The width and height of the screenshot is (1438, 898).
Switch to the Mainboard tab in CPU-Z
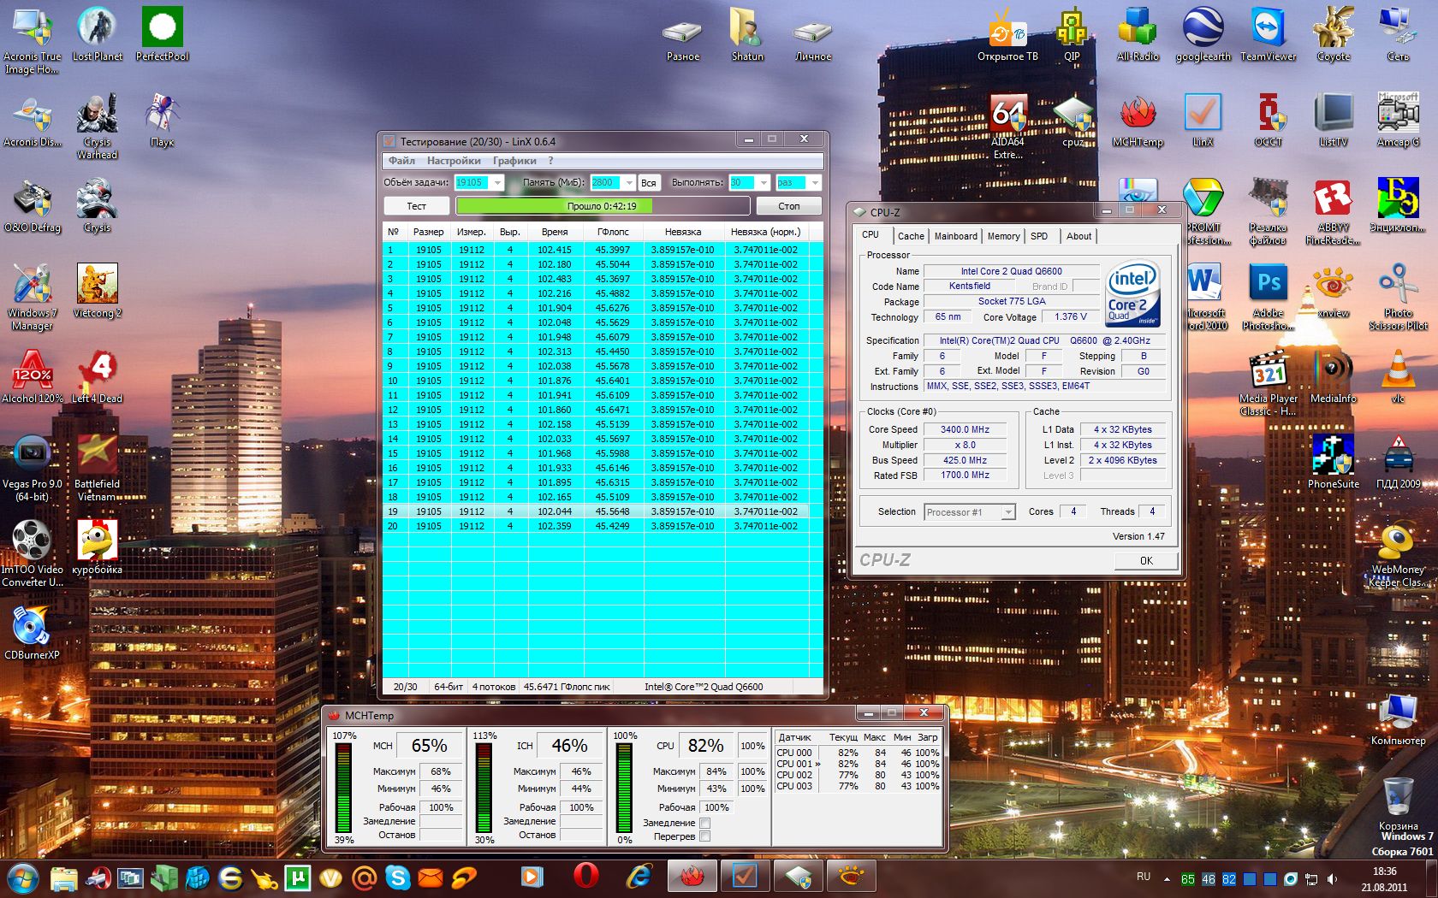coord(955,236)
